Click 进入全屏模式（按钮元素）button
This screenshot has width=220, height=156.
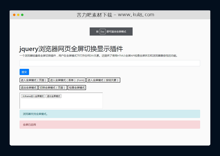pos(103,80)
